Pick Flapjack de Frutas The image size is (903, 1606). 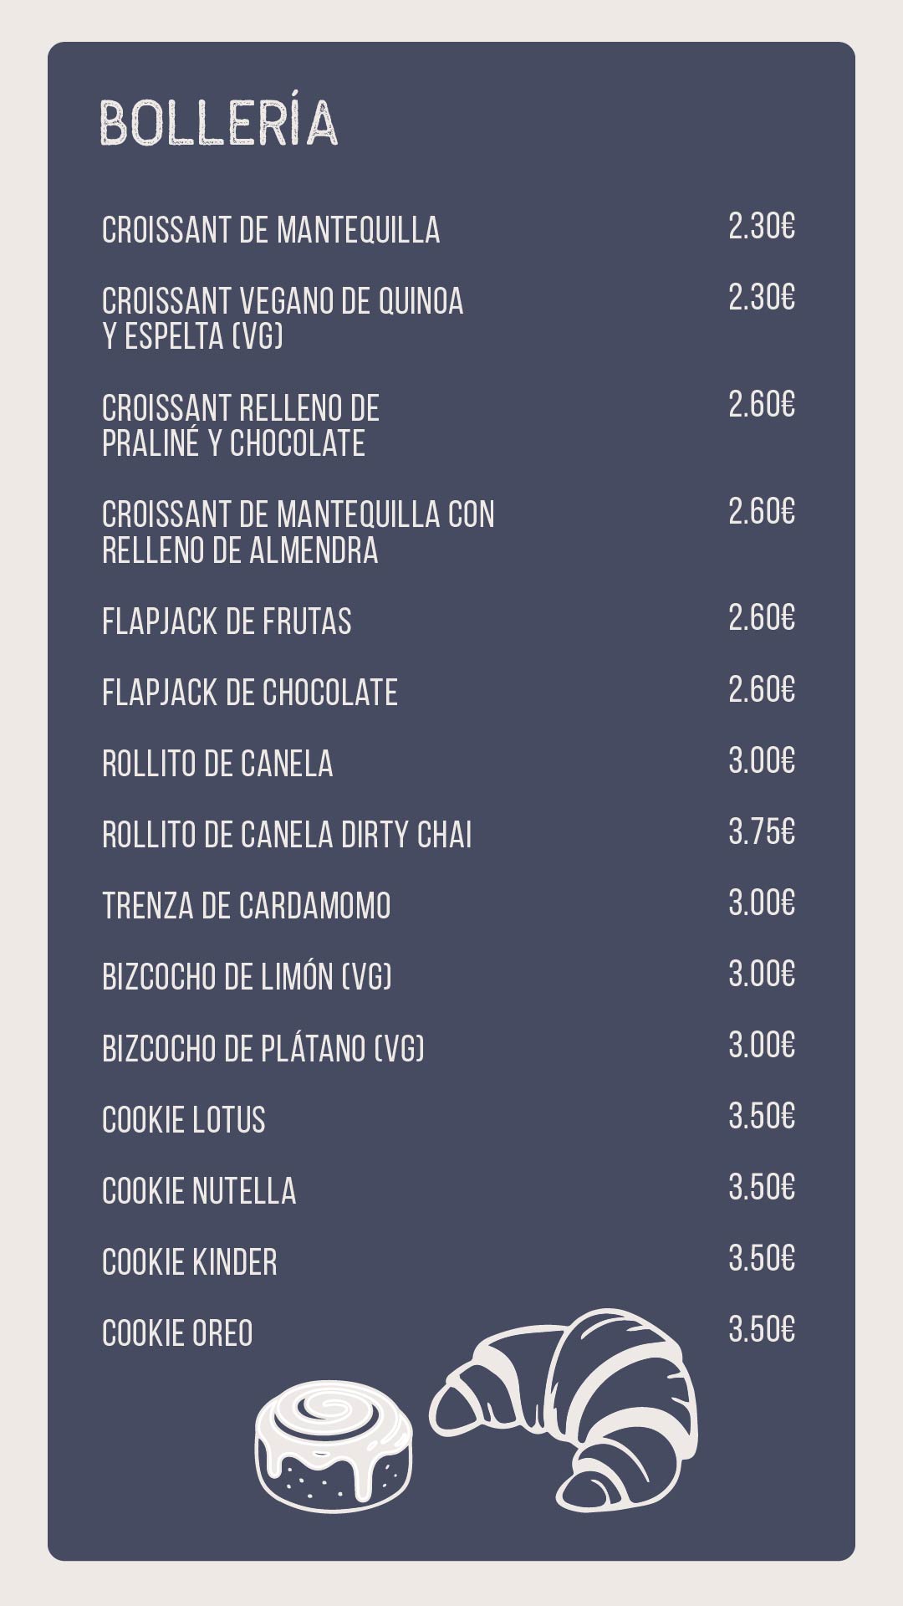227,621
